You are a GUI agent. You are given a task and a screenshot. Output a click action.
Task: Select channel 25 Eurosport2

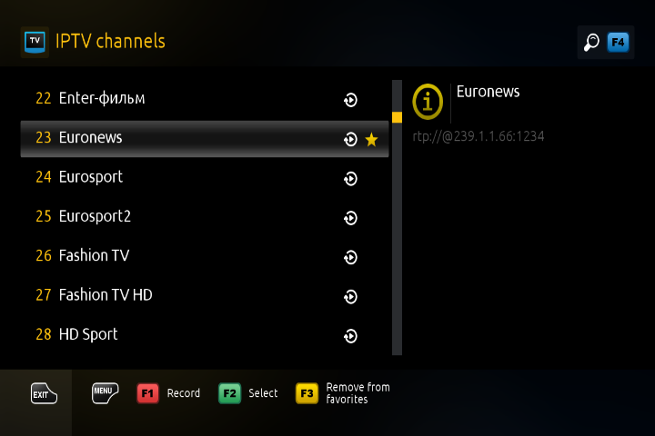pyautogui.click(x=205, y=217)
